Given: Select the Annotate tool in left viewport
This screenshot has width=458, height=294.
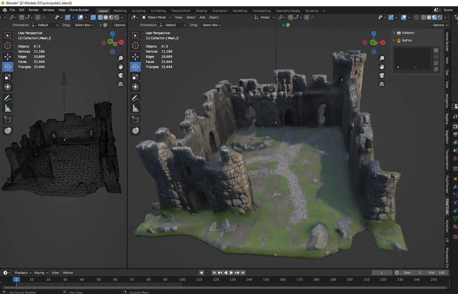Looking at the screenshot, I should point(8,98).
